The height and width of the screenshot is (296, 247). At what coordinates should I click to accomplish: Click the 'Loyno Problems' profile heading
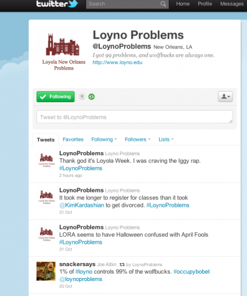[138, 35]
